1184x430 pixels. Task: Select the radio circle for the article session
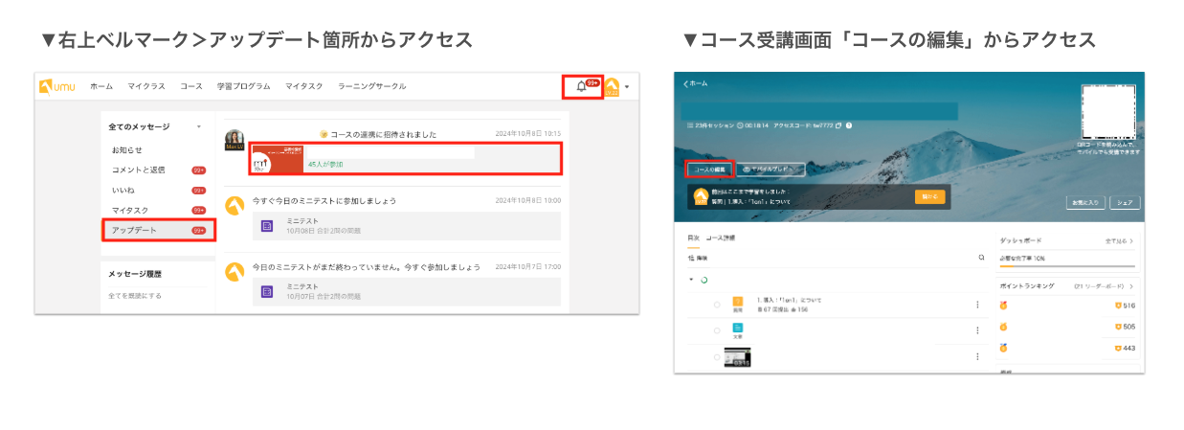(716, 330)
